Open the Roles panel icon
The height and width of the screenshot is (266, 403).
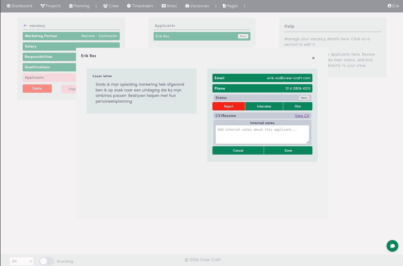tap(163, 6)
